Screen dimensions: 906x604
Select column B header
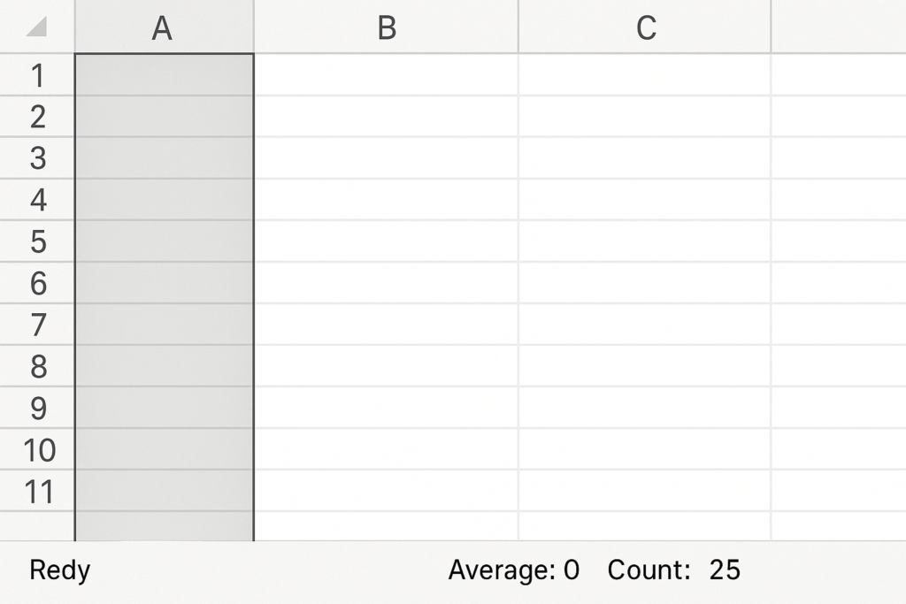tap(386, 27)
